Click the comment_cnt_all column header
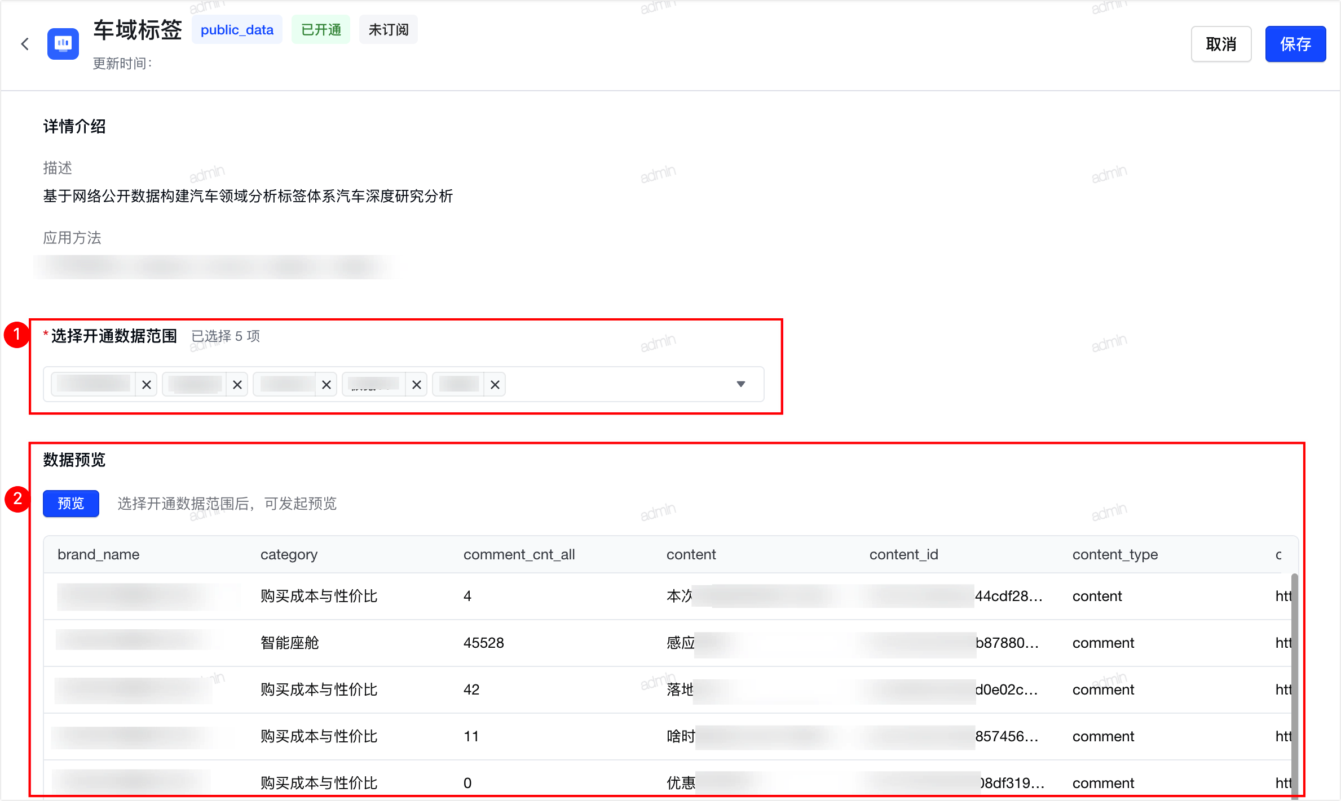The image size is (1341, 801). point(519,554)
